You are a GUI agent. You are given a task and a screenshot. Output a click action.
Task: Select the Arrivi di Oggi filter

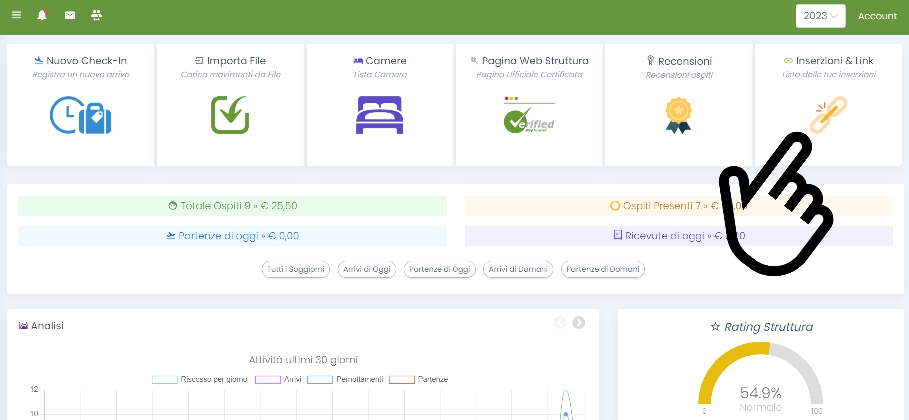pyautogui.click(x=367, y=269)
